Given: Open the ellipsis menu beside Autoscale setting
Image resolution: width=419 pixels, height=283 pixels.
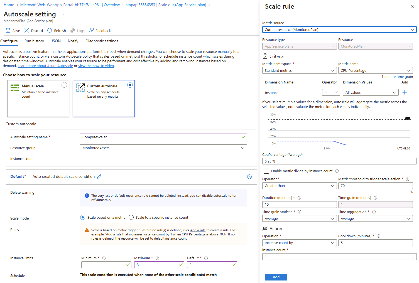Looking at the screenshot, I should [65, 14].
